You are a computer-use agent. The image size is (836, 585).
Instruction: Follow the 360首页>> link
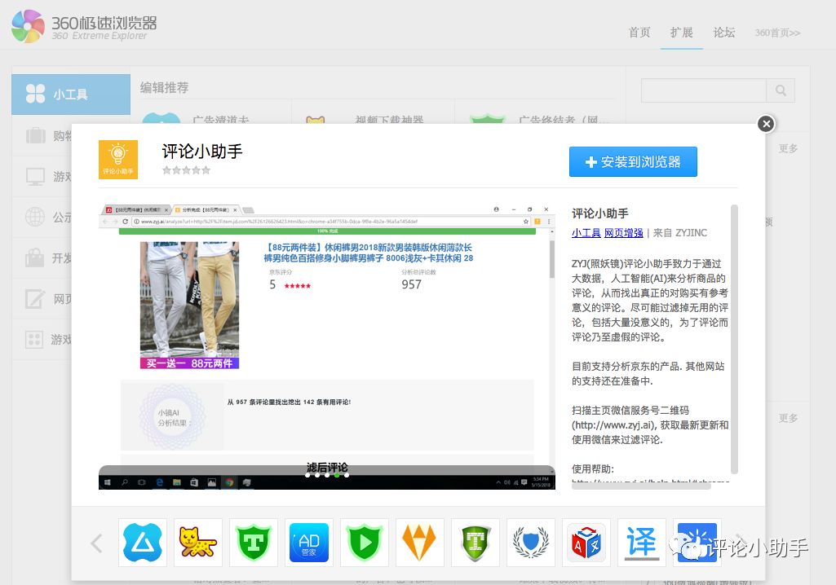click(x=777, y=33)
